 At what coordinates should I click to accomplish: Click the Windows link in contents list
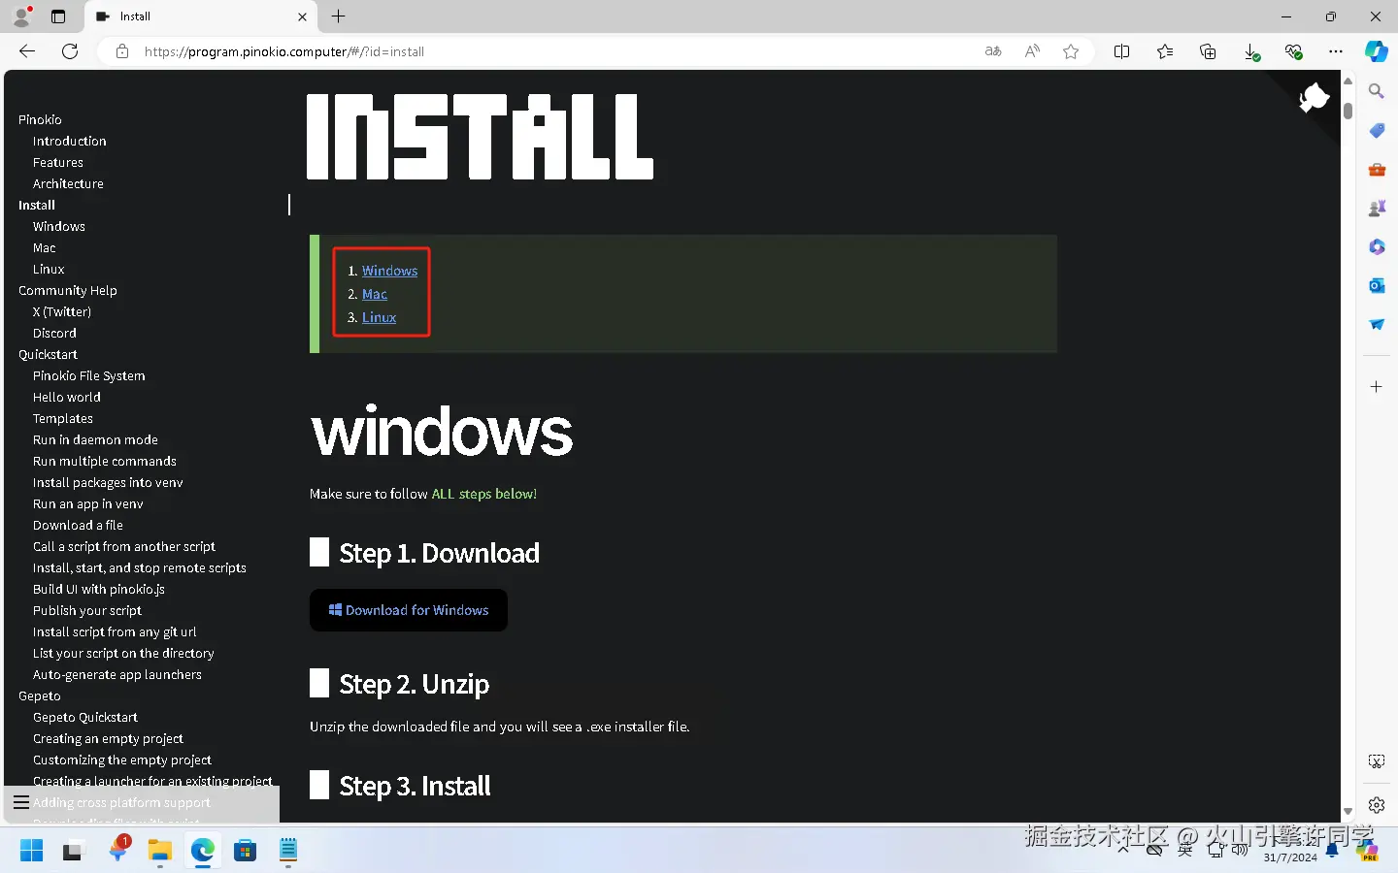(389, 271)
